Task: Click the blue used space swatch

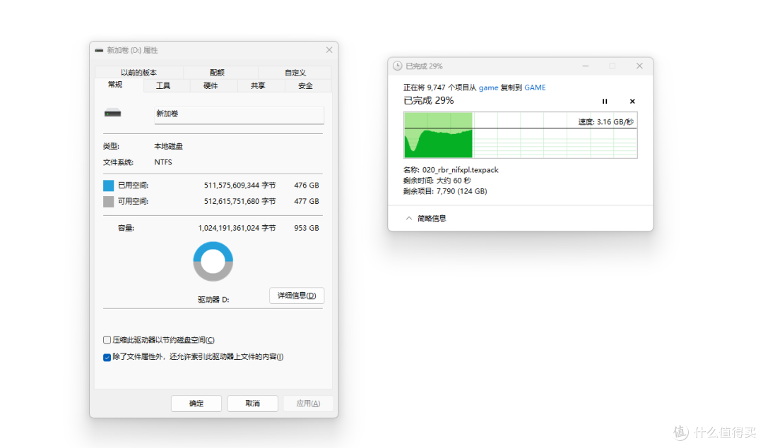Action: (109, 186)
